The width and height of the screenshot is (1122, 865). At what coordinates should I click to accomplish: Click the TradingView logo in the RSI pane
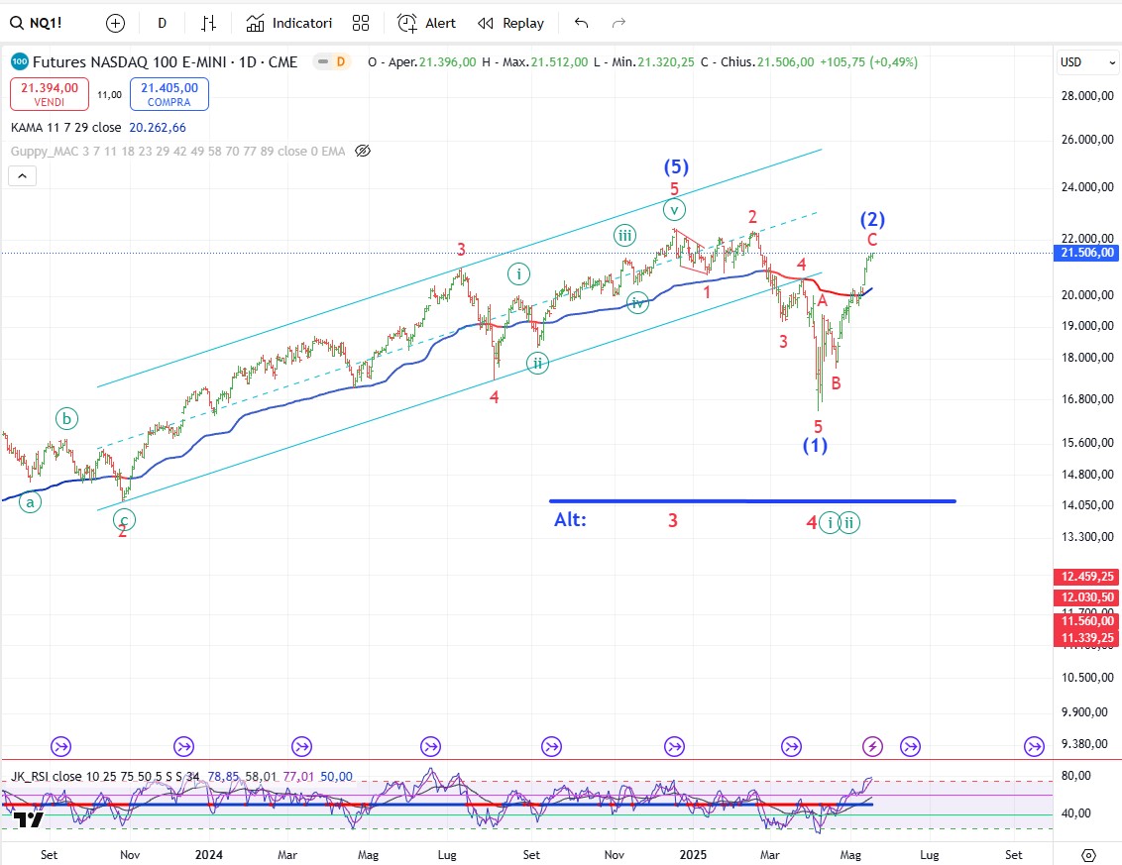29,820
